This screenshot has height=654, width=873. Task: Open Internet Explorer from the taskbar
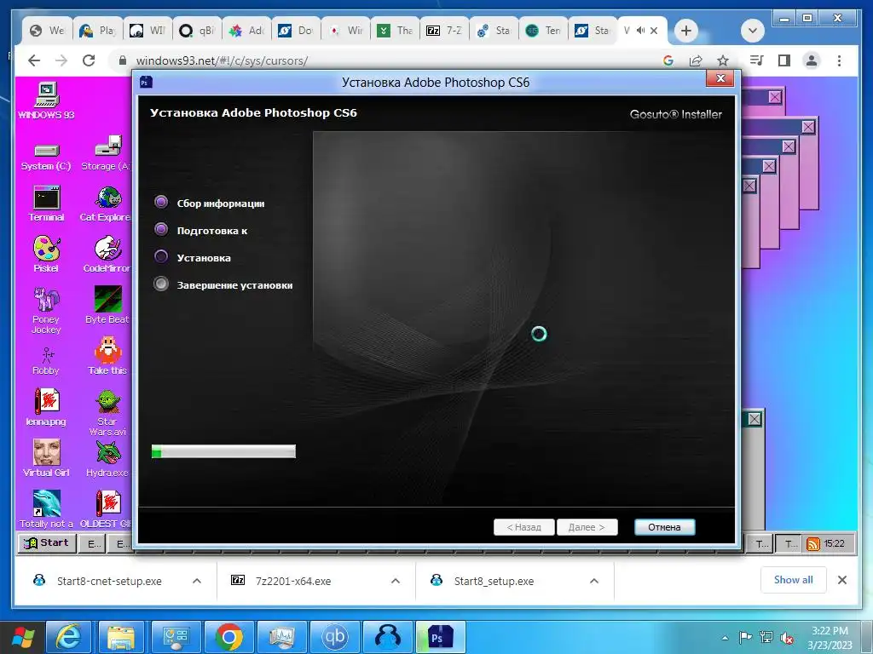[69, 637]
